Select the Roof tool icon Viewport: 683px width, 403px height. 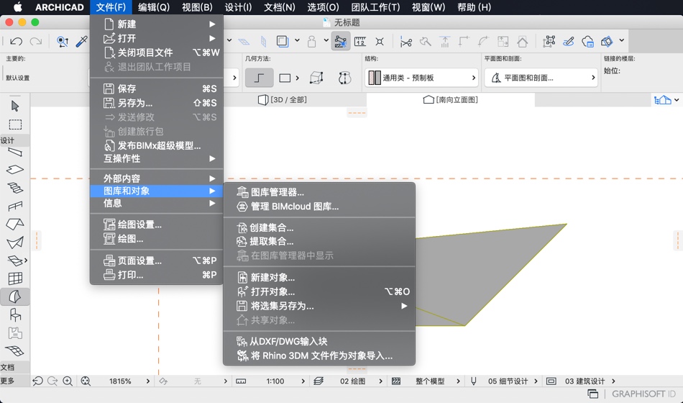tap(15, 225)
